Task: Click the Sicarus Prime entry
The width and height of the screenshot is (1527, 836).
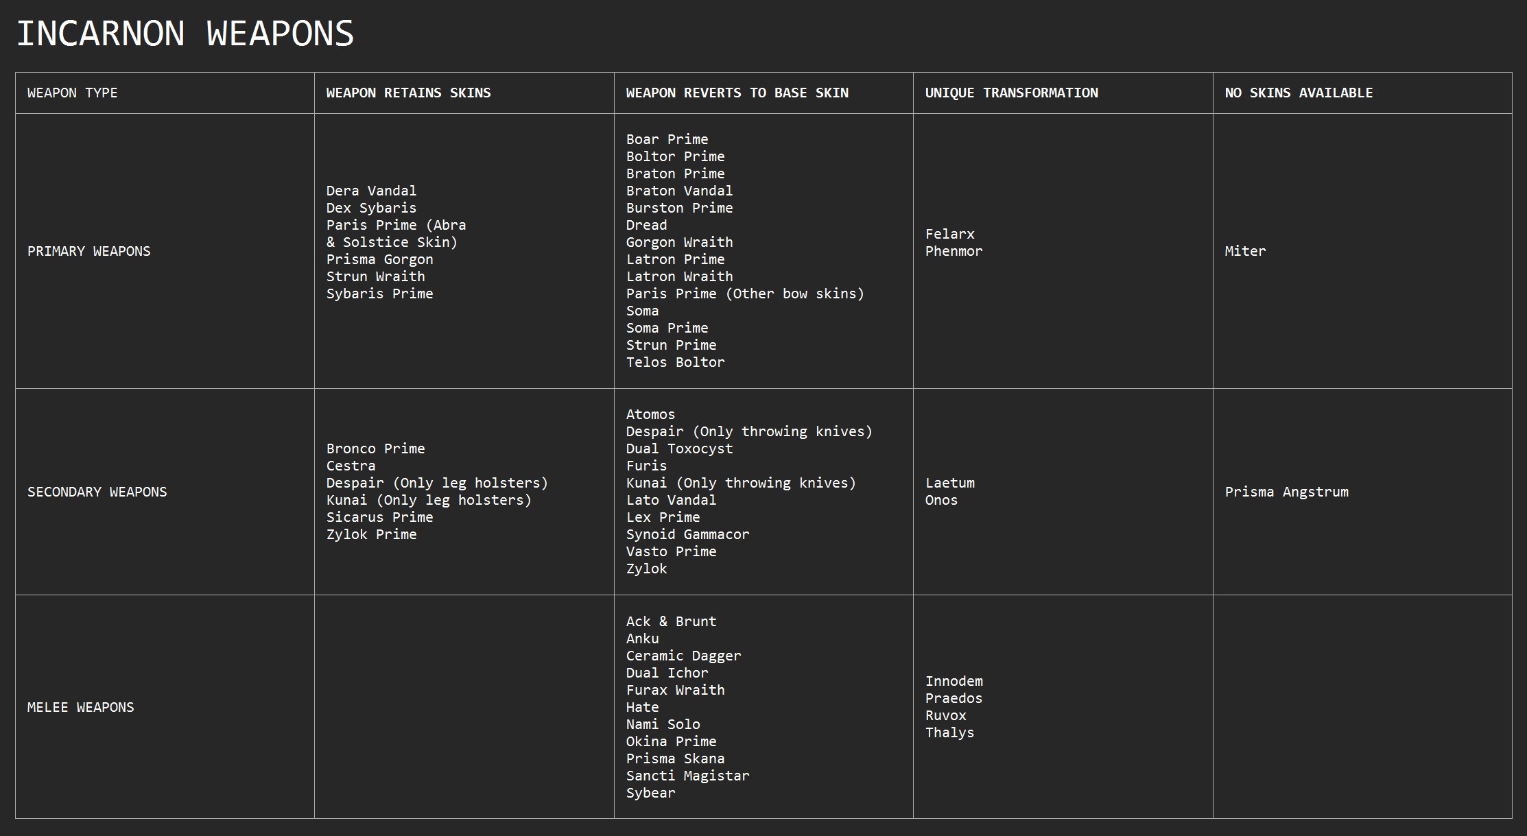Action: 379,517
